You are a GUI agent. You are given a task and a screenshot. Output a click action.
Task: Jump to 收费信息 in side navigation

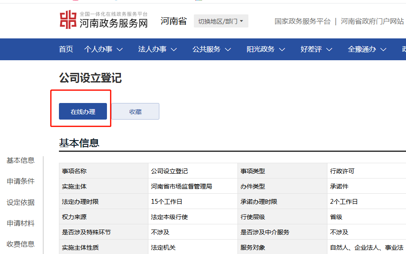click(21, 244)
